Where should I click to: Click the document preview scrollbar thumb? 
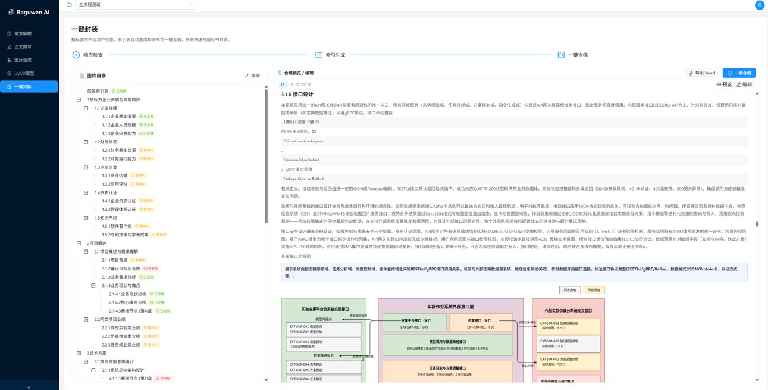757,224
